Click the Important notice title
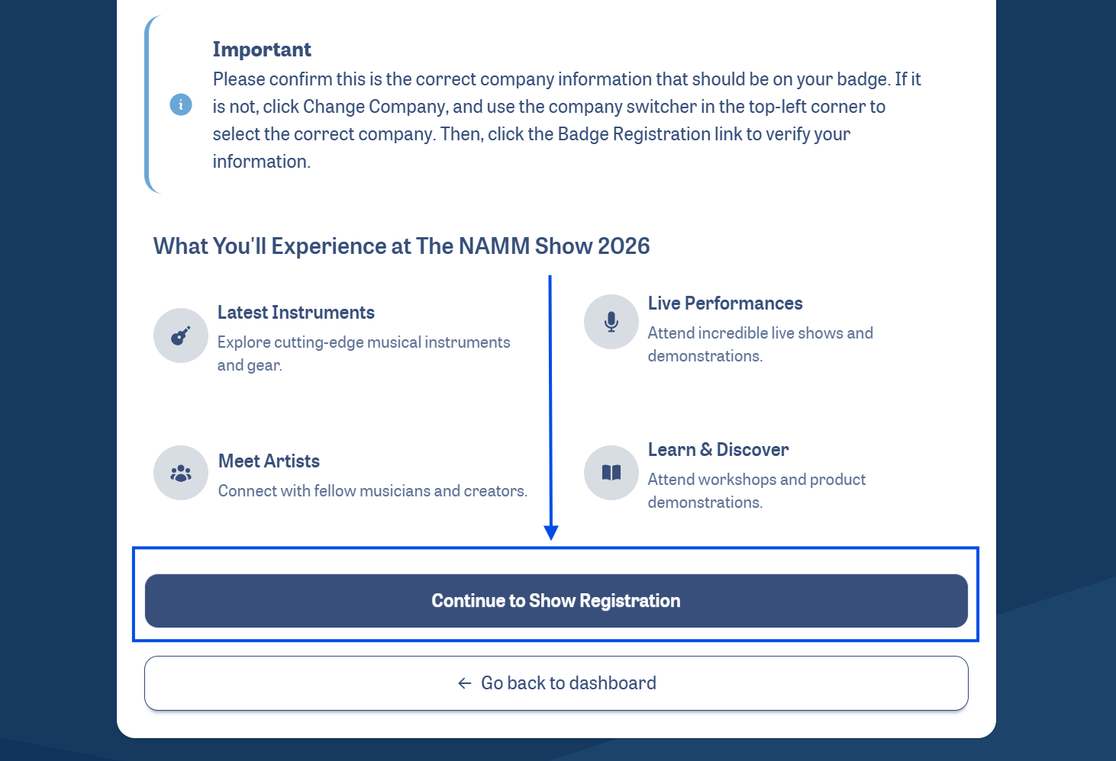 tap(262, 50)
